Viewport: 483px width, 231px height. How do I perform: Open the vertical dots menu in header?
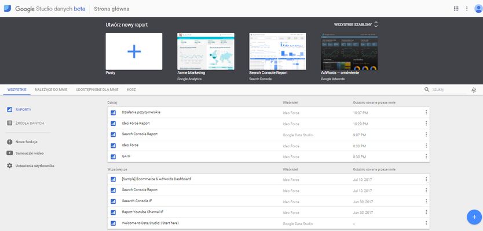[467, 9]
